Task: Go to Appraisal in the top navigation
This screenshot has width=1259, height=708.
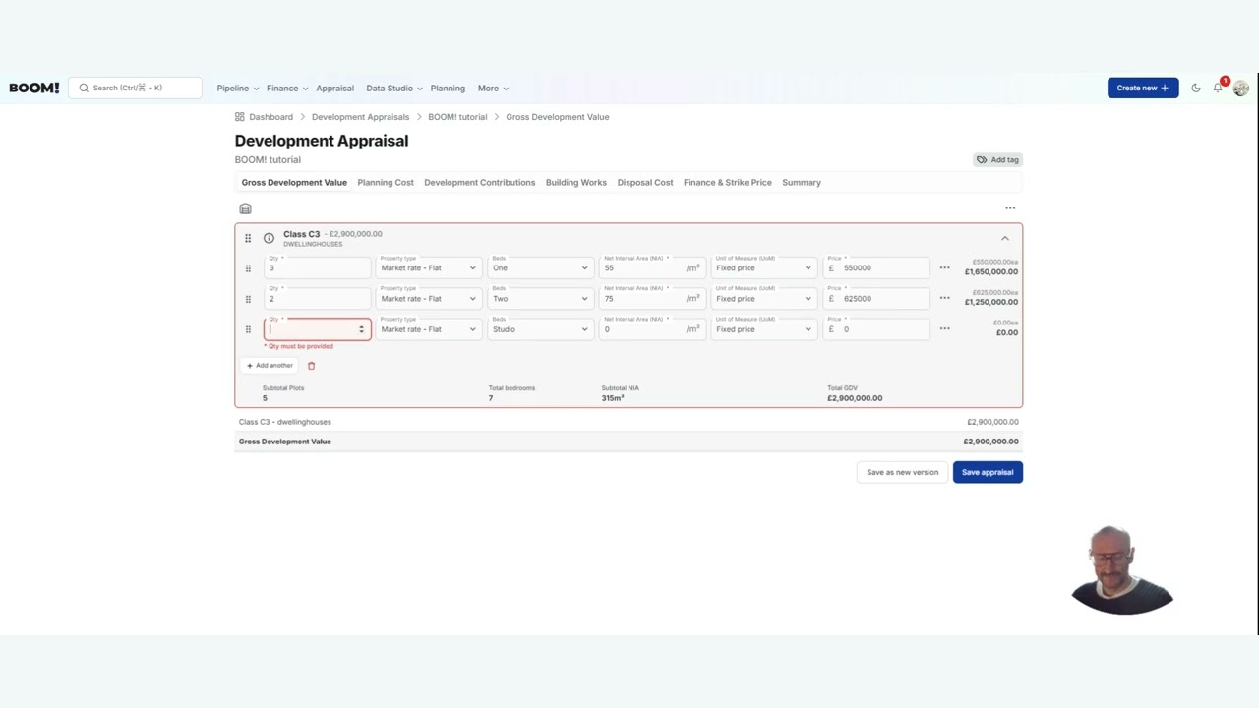Action: [x=334, y=88]
